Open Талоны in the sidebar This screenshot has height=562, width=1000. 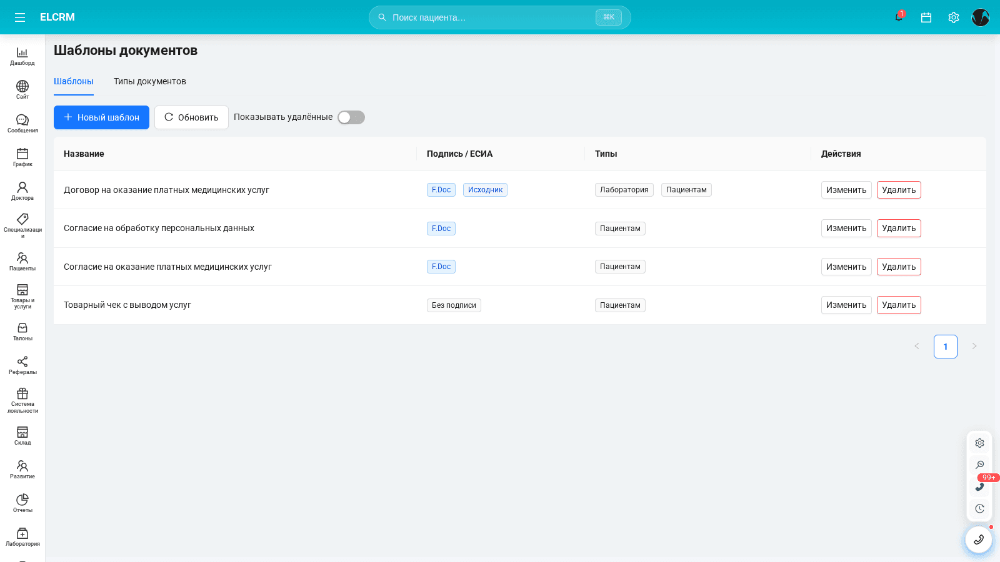point(22,332)
